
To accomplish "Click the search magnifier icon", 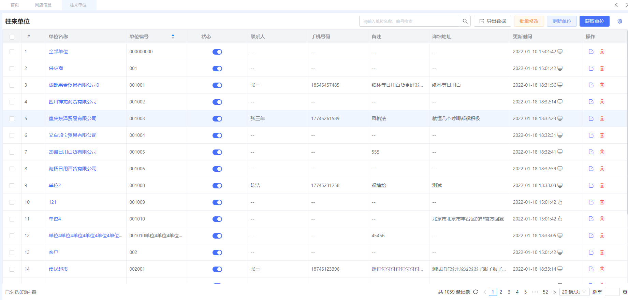I will pos(465,21).
